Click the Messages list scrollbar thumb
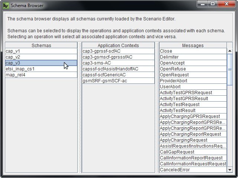238x178 pixels. click(x=230, y=69)
